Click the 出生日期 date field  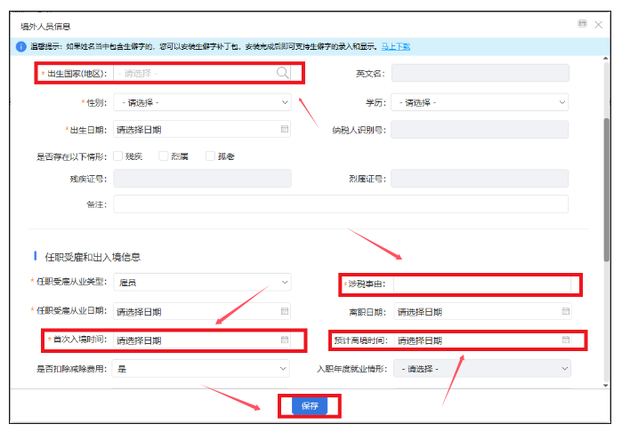(x=202, y=129)
